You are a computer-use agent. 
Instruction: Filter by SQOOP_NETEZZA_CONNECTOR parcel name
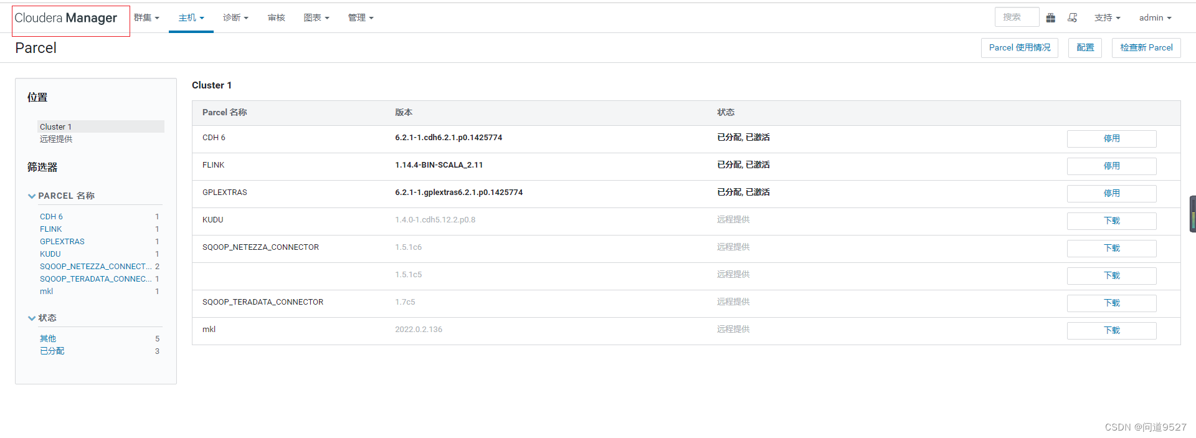[96, 267]
